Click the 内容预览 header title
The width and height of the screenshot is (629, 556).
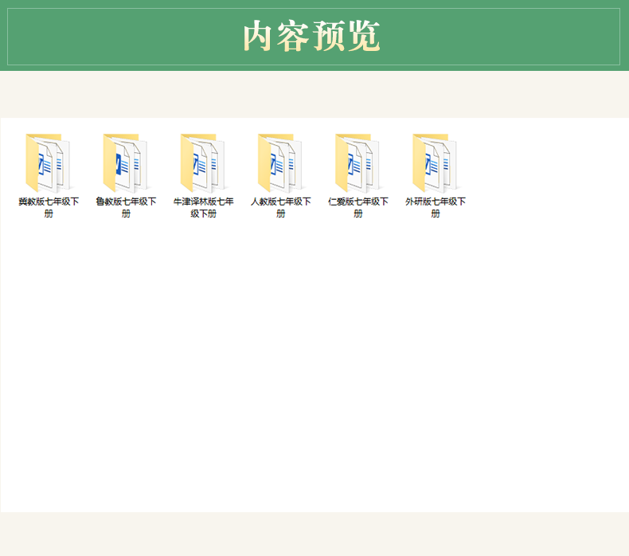tap(311, 36)
